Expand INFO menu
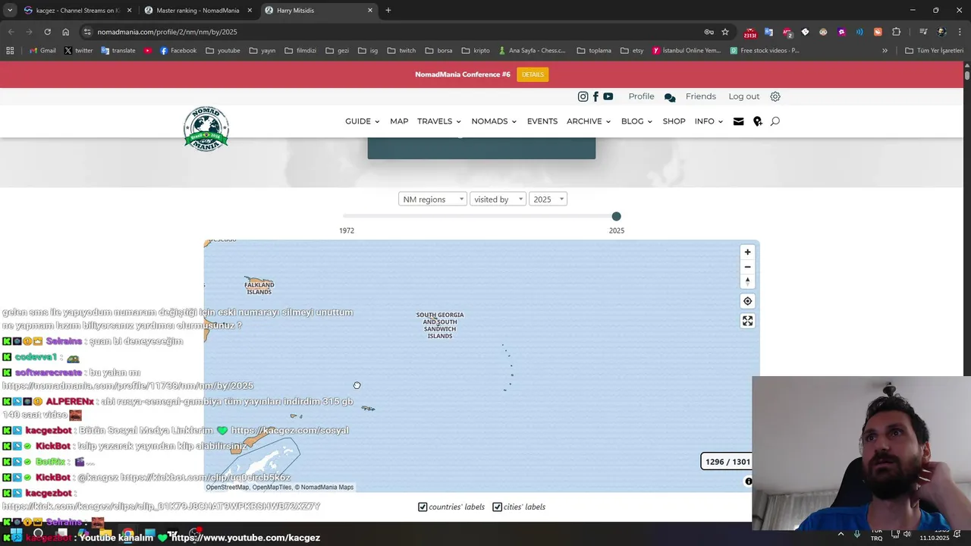 709,121
